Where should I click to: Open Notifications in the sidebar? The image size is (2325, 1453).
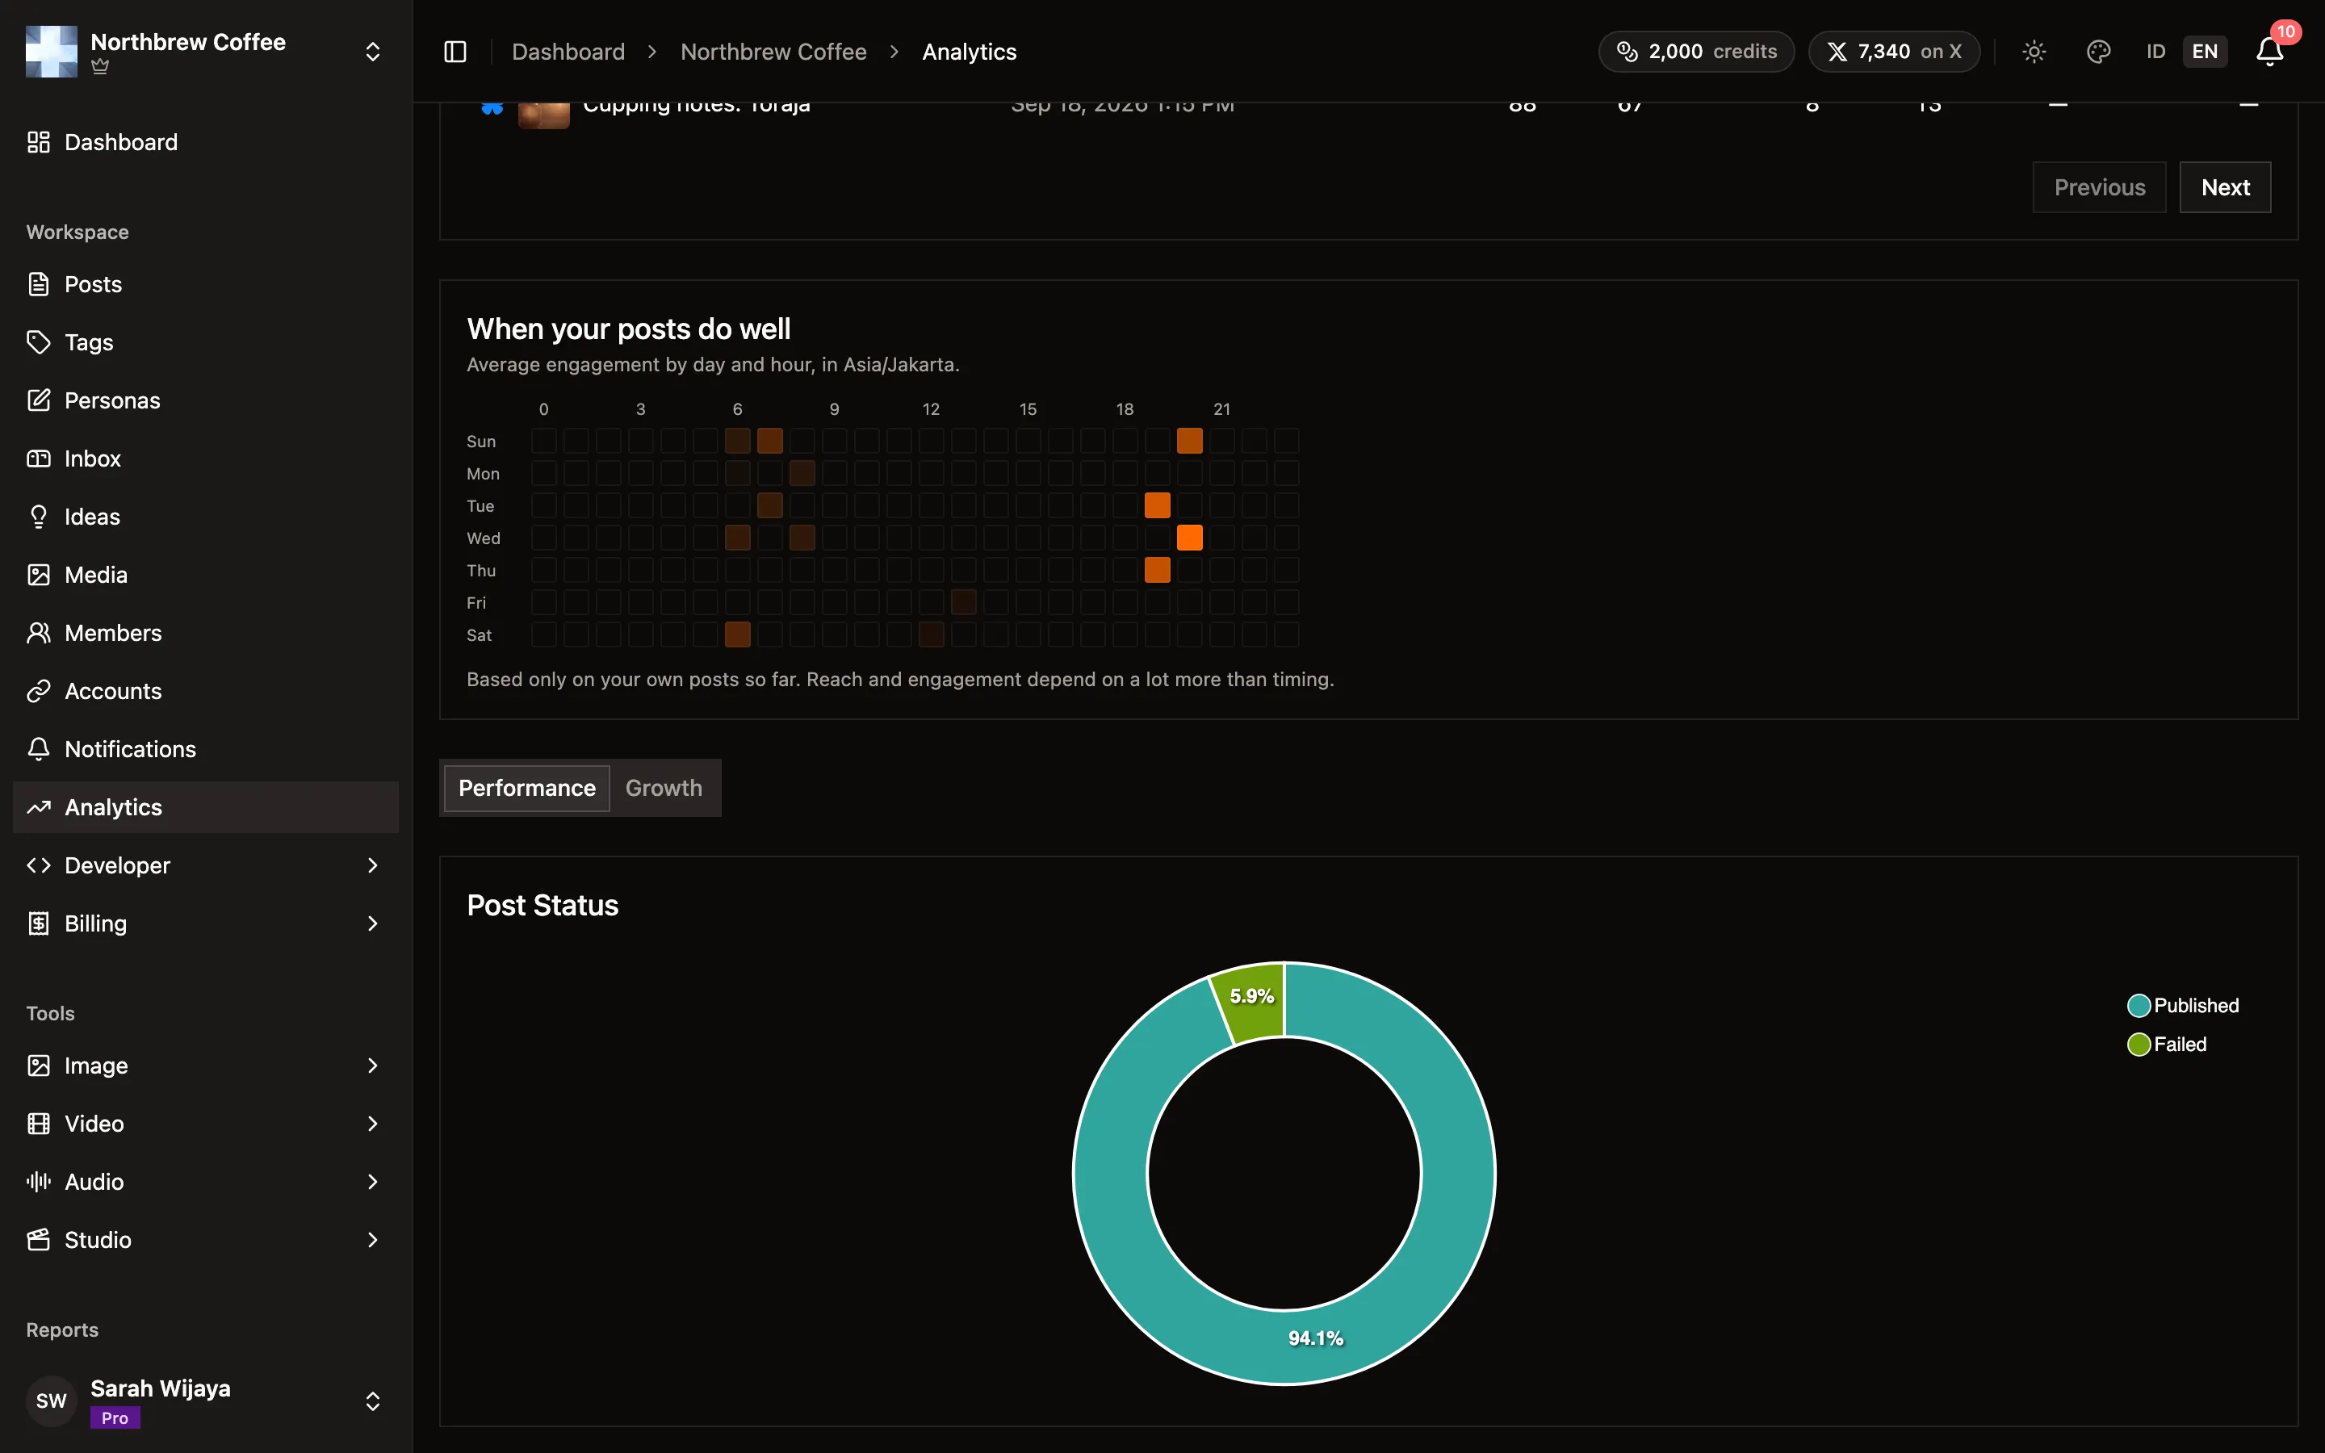click(x=206, y=750)
